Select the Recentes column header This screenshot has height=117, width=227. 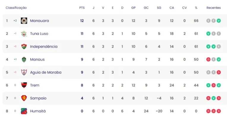coord(214,8)
